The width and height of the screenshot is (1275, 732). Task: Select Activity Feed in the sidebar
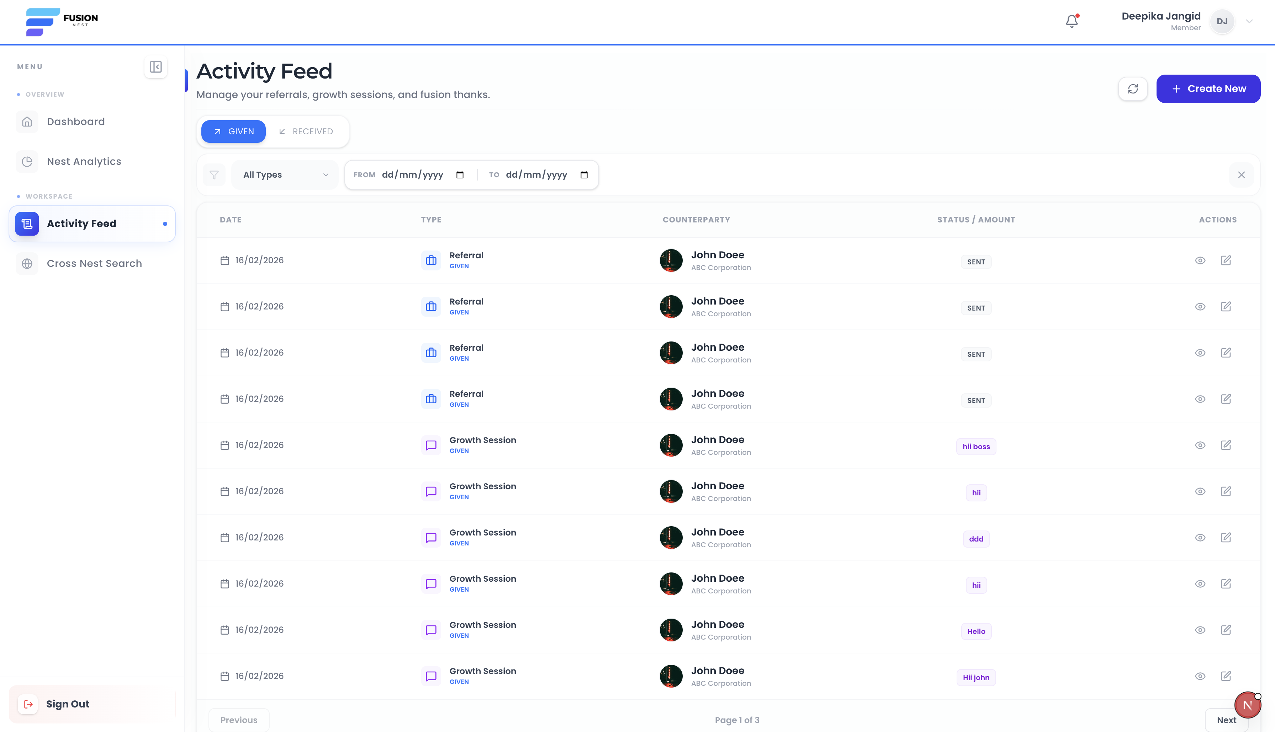click(x=81, y=224)
